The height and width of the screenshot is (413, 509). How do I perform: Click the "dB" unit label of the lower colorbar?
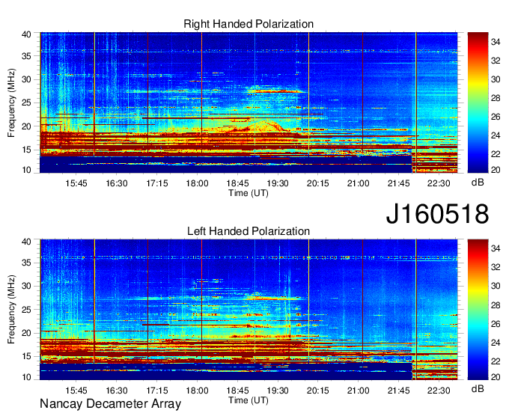478,388
